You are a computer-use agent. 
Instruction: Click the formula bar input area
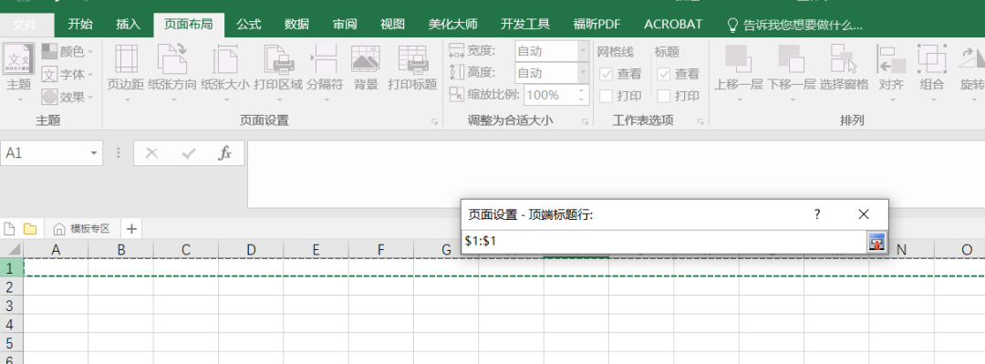click(616, 173)
